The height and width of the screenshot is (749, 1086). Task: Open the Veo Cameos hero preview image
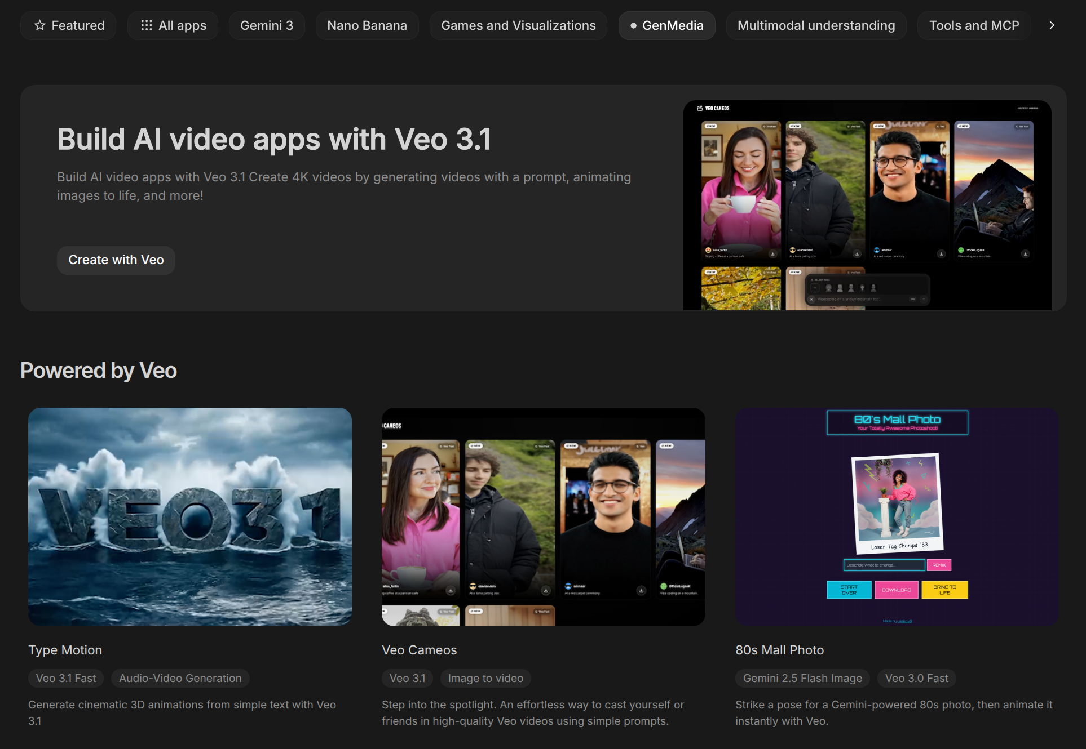tap(867, 205)
